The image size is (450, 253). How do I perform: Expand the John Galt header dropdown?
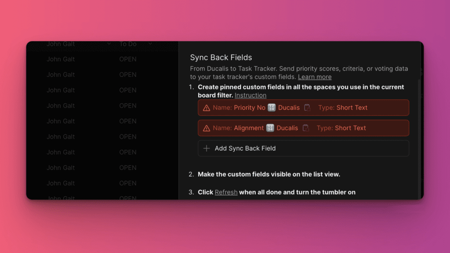[109, 44]
